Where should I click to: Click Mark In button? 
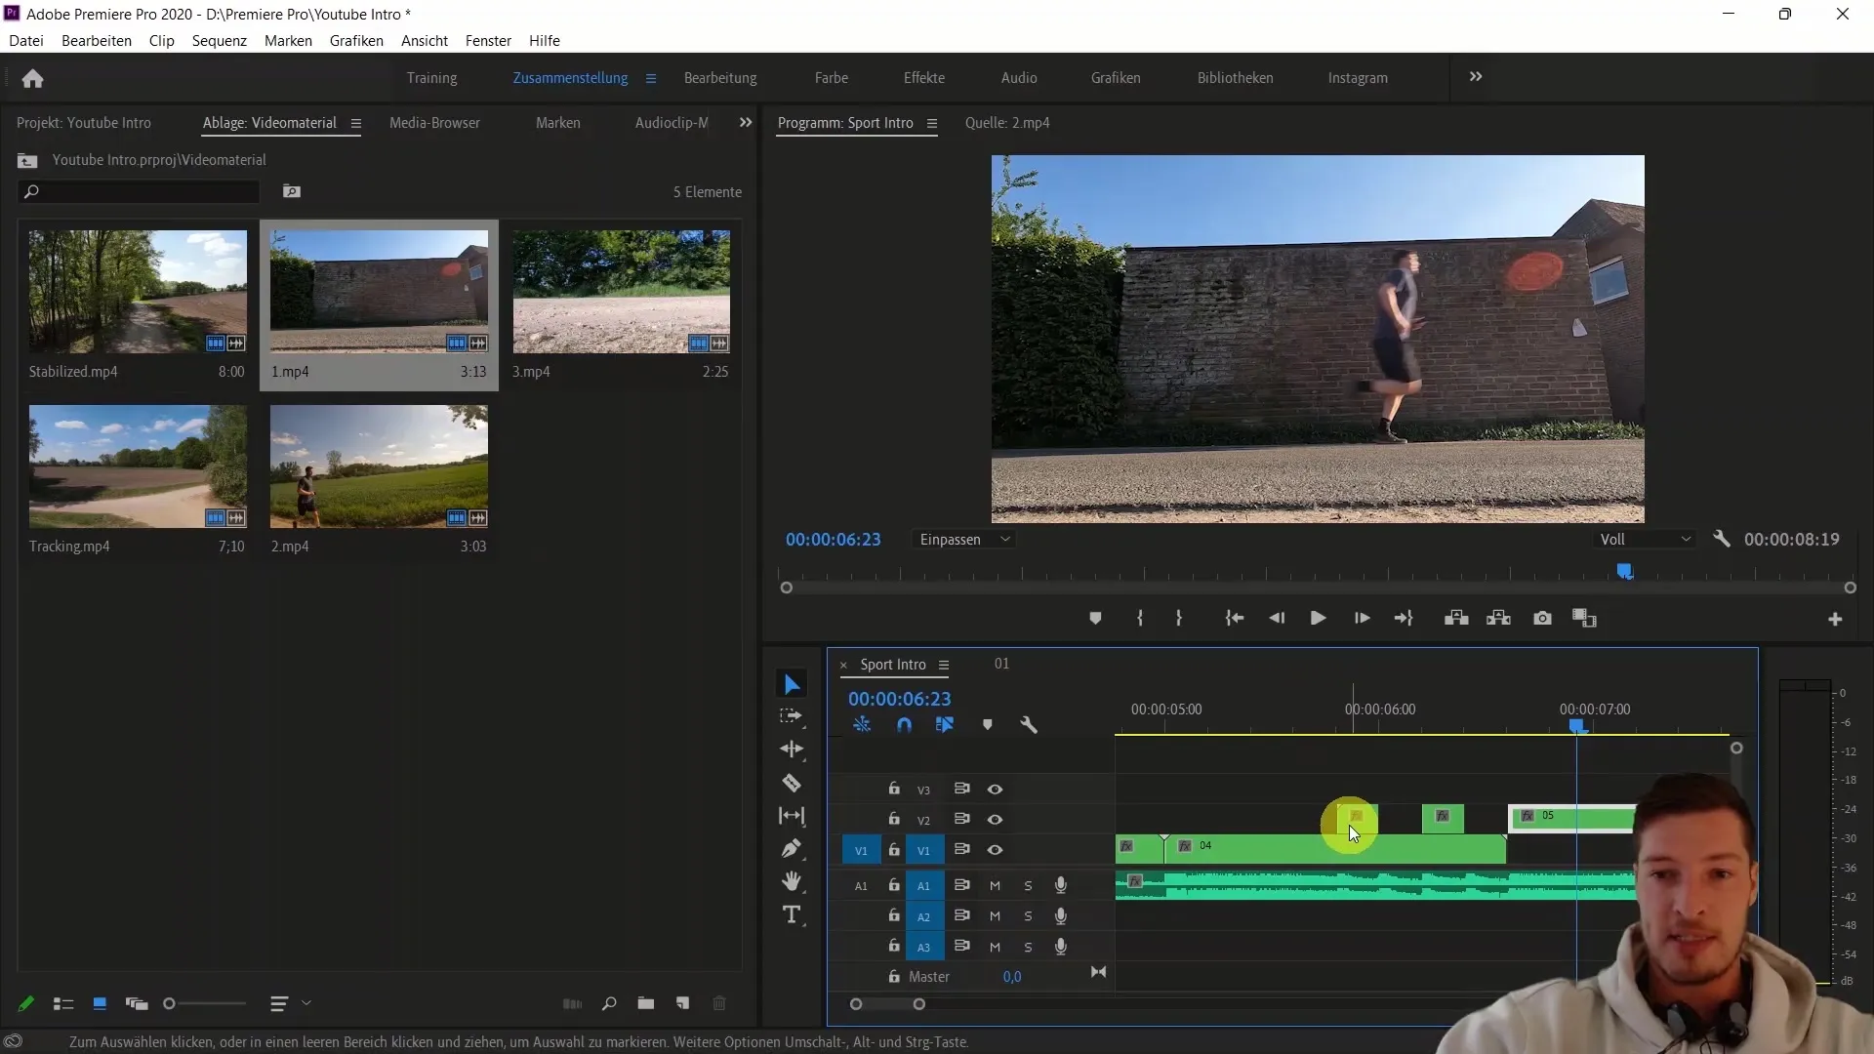(x=1139, y=619)
